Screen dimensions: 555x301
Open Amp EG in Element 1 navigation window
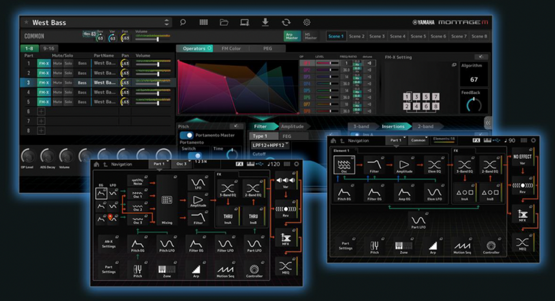click(404, 193)
